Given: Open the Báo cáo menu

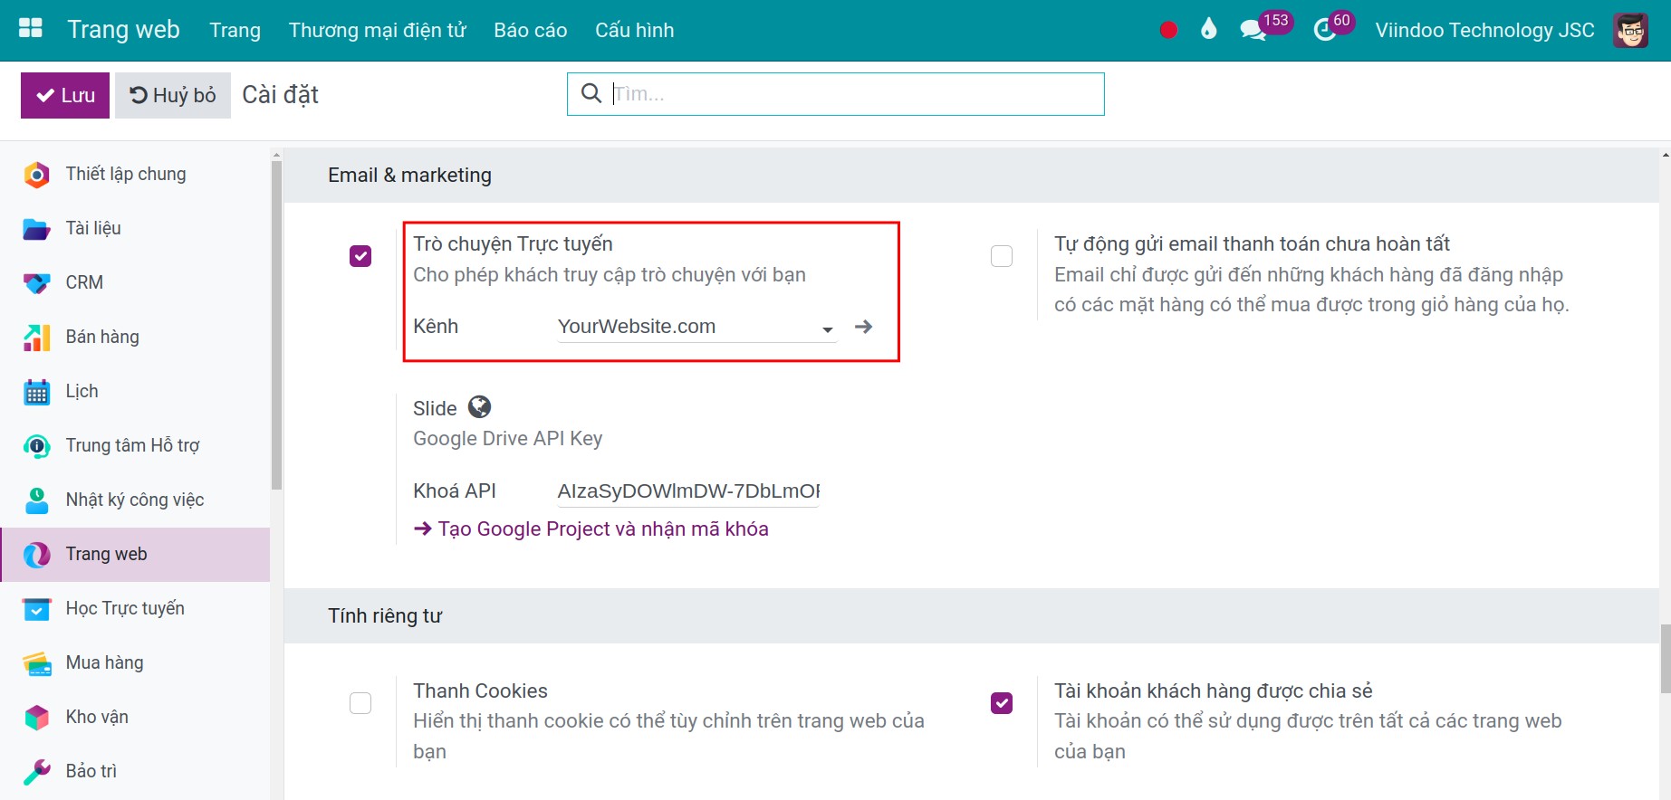Looking at the screenshot, I should coord(530,31).
